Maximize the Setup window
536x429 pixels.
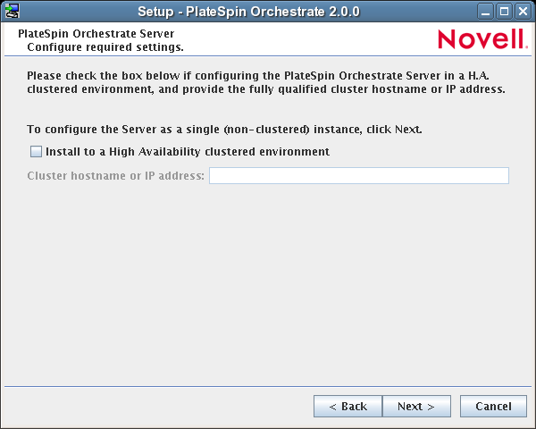point(505,11)
